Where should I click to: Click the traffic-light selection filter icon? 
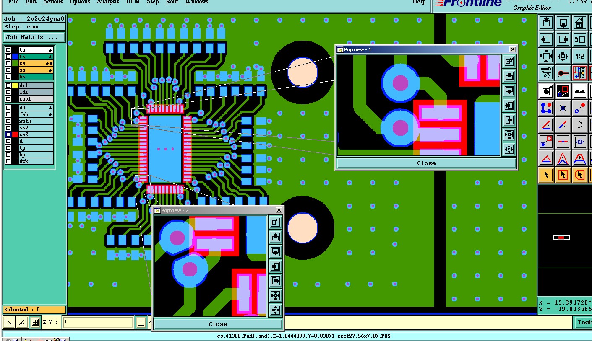click(x=580, y=73)
